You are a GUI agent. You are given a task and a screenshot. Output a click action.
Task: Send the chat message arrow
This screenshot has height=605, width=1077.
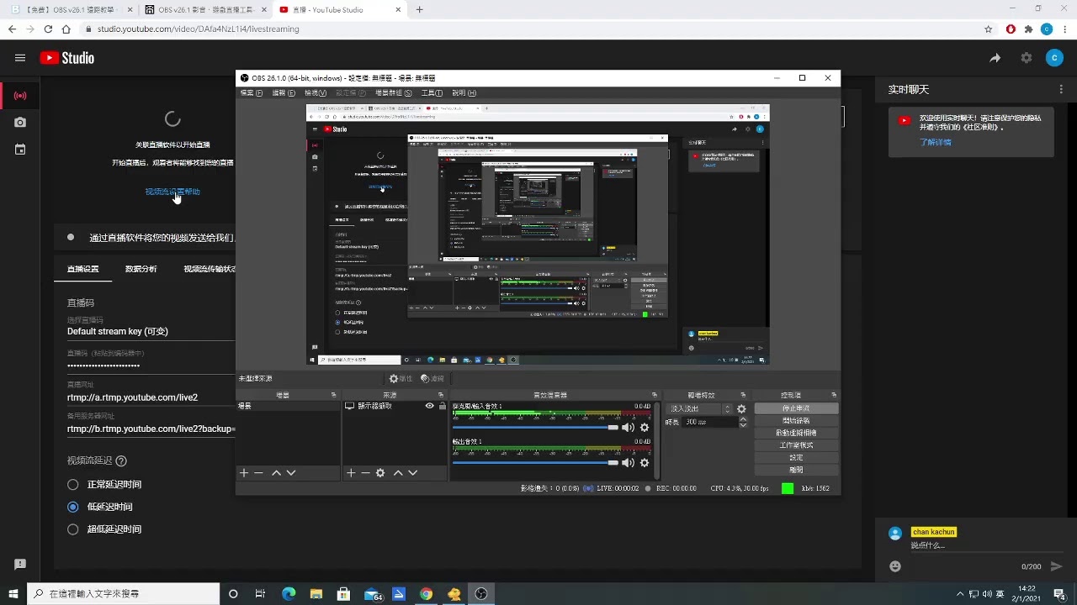pyautogui.click(x=1057, y=566)
